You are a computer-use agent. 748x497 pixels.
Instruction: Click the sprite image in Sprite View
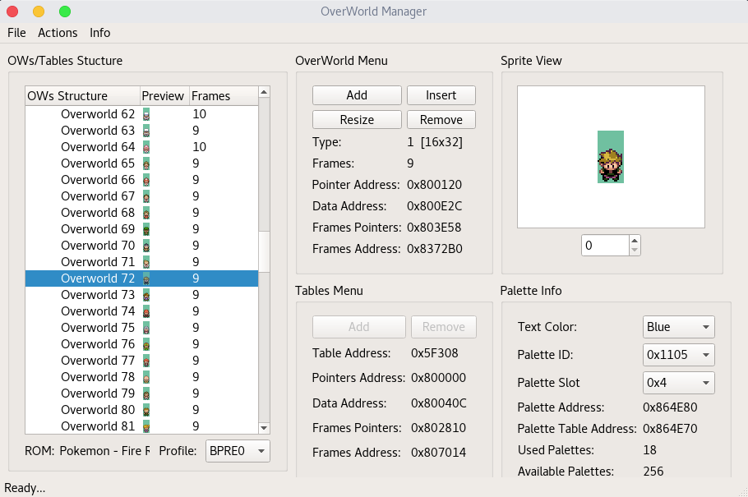pos(611,157)
